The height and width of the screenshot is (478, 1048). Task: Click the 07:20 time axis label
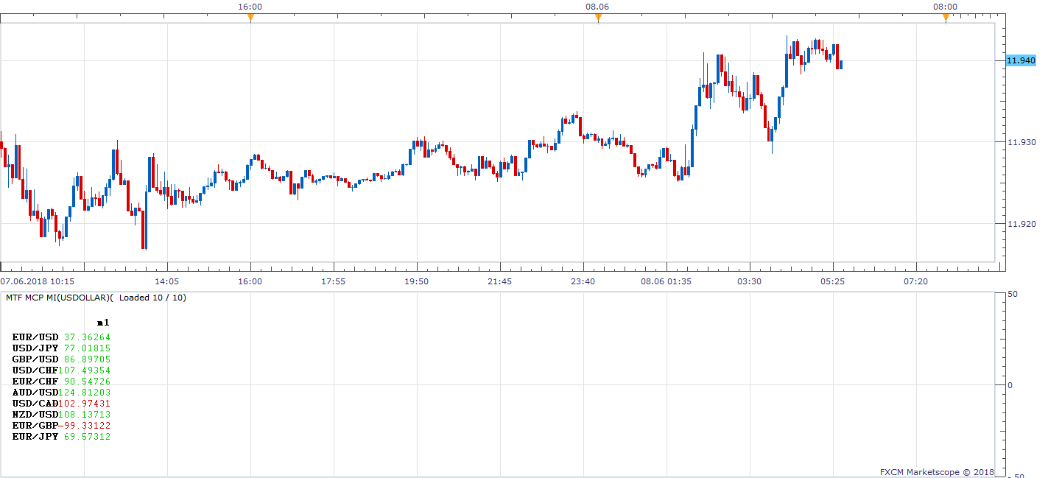coord(916,281)
